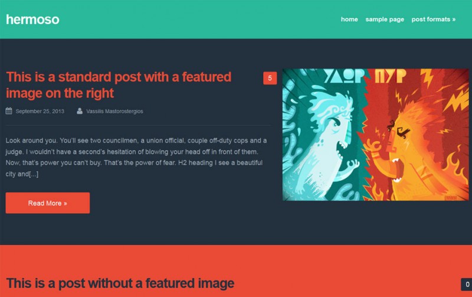Screen dimensions: 472x297
Task: Click the Vassilis Mastorostergios author link
Action: [114, 111]
